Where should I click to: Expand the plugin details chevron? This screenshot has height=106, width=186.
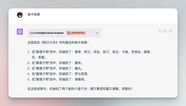click(97, 33)
